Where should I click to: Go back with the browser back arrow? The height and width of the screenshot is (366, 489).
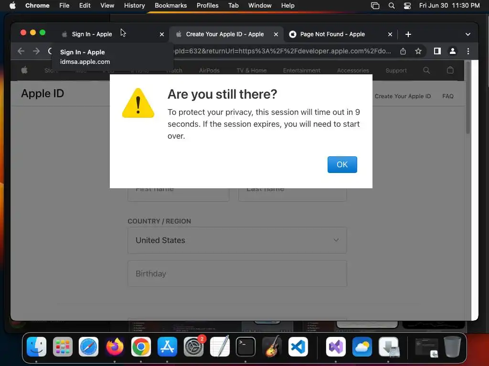(21, 51)
